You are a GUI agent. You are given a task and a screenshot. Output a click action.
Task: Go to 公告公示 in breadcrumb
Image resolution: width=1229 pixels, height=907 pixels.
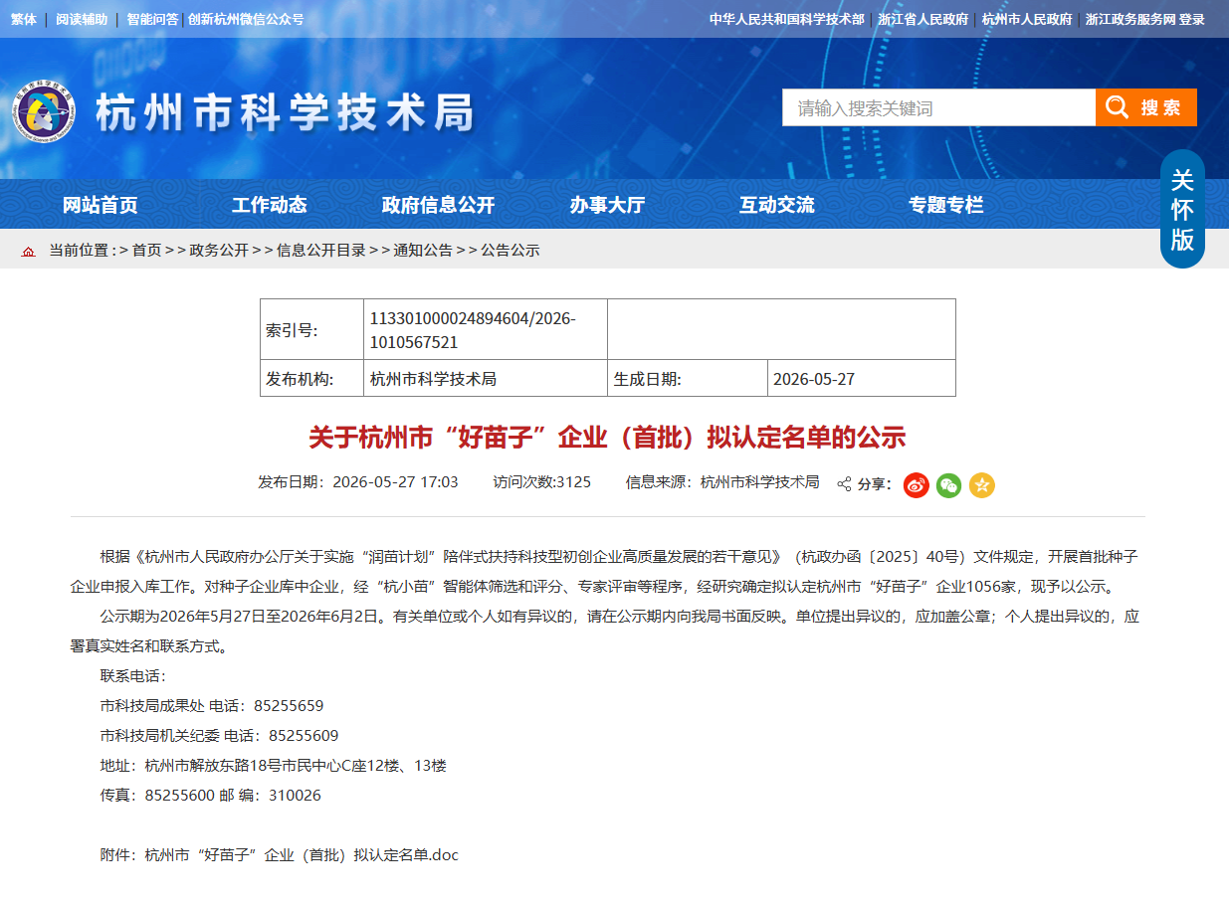pyautogui.click(x=511, y=251)
